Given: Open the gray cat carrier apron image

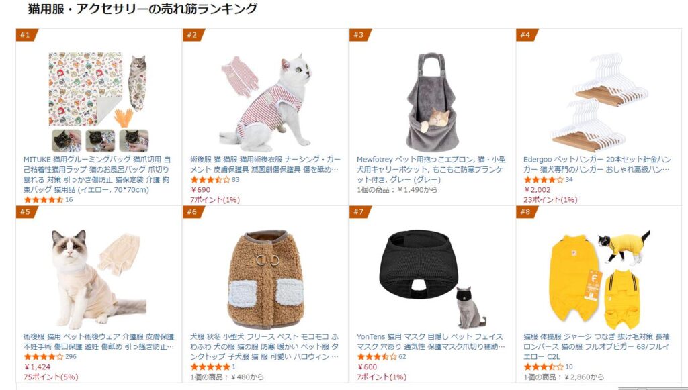Looking at the screenshot, I should click(432, 102).
